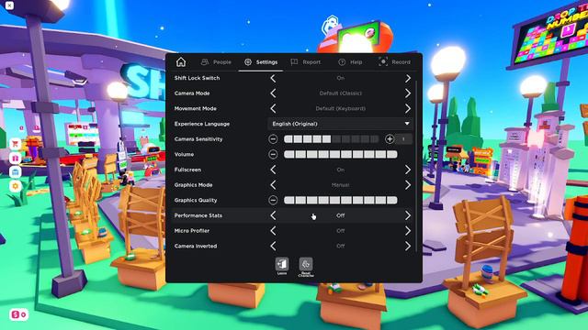Open the orange gear sidebar icon
Screen dimensions: 588x330
point(16,186)
